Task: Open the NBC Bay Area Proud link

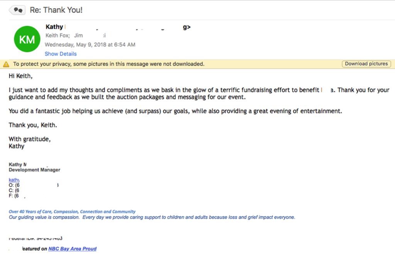Action: coord(72,249)
